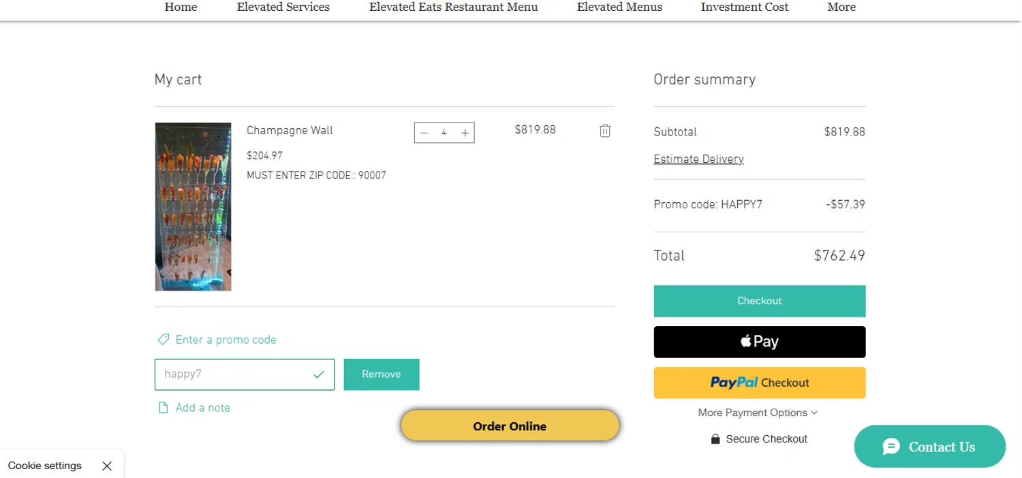Screen dimensions: 1022x478
Task: Click the teal Checkout button
Action: pos(760,301)
